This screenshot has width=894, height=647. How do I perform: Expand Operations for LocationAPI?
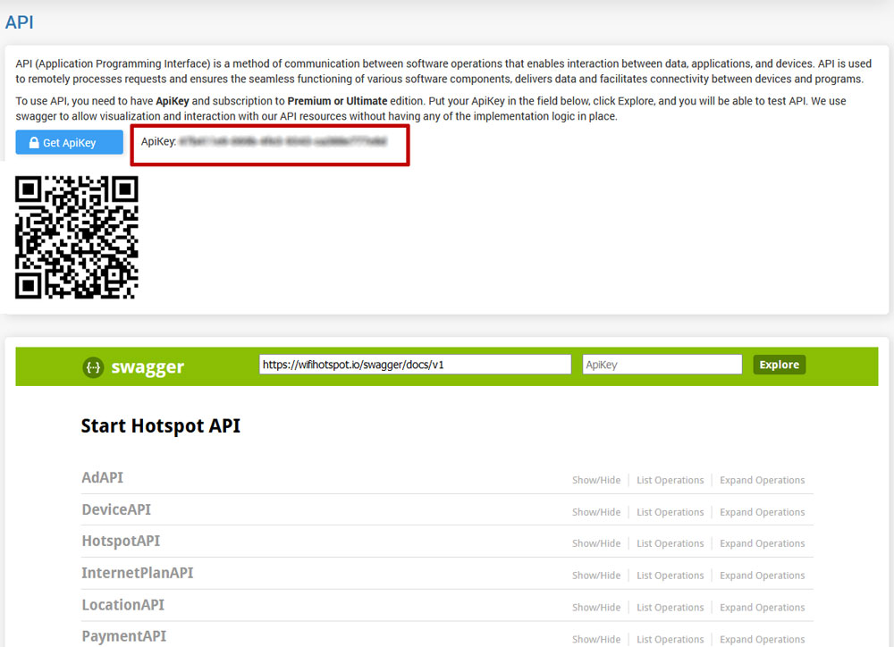point(762,608)
